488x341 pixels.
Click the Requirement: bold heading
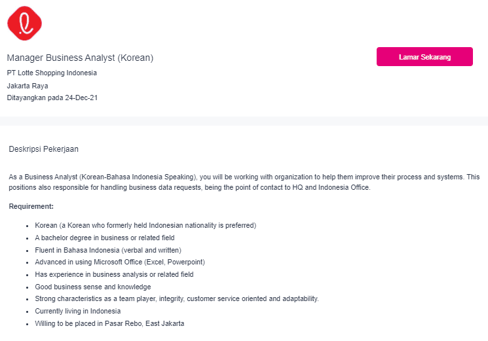click(x=31, y=206)
